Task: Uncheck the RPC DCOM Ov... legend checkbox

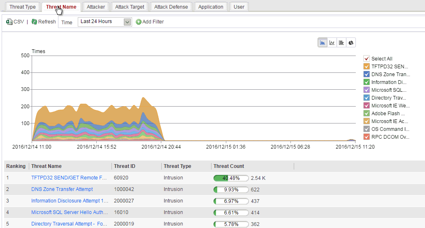Action: click(x=367, y=137)
